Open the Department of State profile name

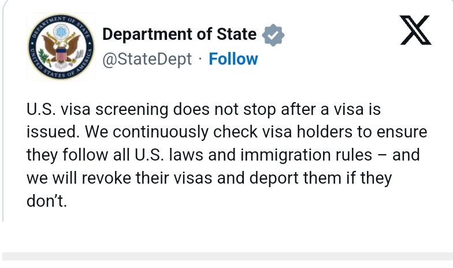(179, 34)
